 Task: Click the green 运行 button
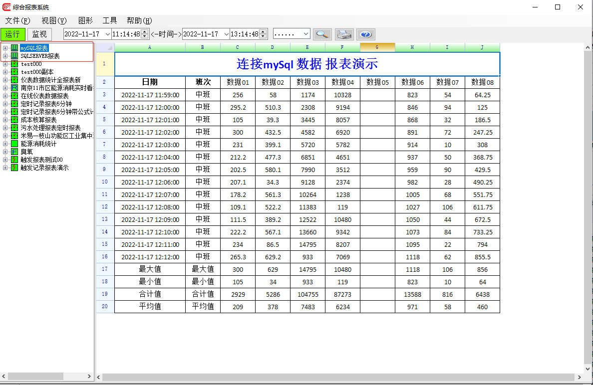click(x=13, y=34)
